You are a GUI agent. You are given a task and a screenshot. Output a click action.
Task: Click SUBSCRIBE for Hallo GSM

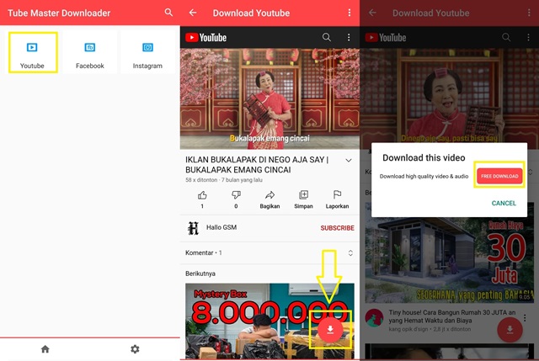pyautogui.click(x=337, y=228)
